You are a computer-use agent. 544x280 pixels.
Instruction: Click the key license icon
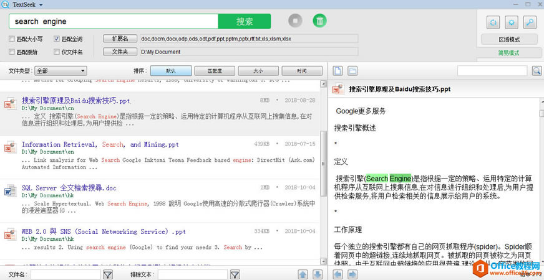[530, 23]
